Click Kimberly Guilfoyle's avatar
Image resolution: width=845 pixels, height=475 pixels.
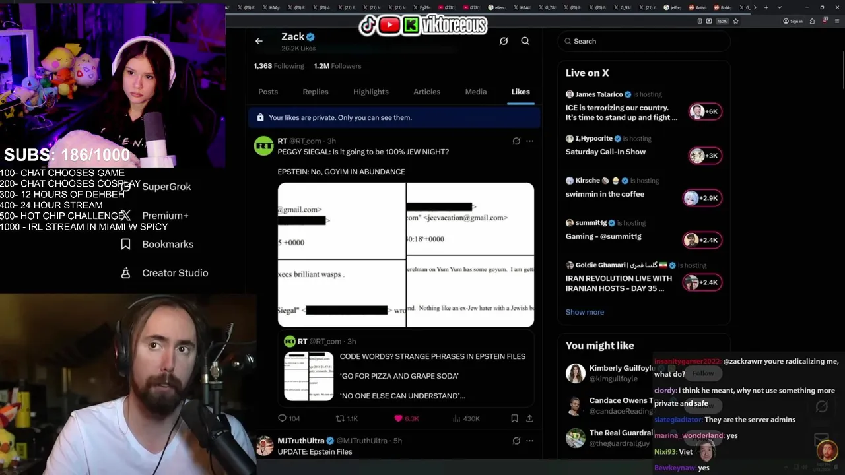click(x=576, y=373)
